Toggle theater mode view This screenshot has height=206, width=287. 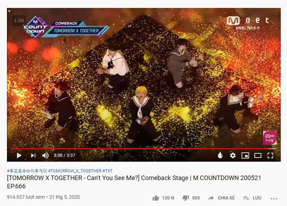[x=258, y=155]
